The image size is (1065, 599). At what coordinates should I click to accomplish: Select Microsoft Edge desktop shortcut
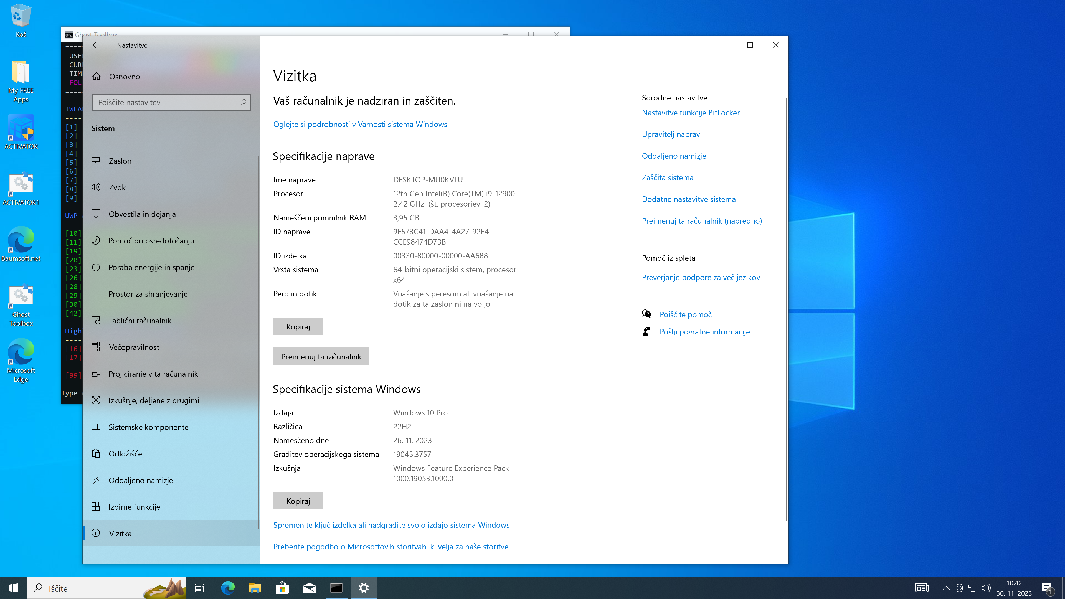[21, 361]
